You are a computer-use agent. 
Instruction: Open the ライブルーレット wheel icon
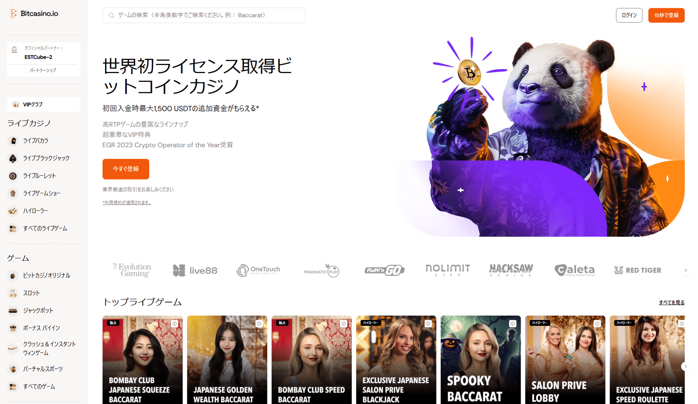[x=13, y=176]
